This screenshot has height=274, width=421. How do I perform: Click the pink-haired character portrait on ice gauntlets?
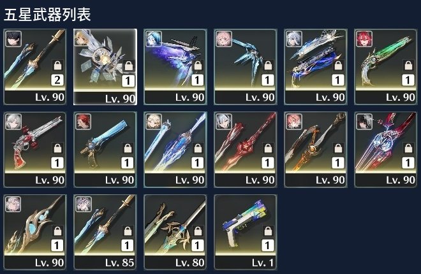point(224,39)
